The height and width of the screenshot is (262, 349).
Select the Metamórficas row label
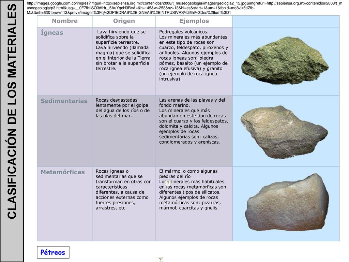(x=63, y=172)
